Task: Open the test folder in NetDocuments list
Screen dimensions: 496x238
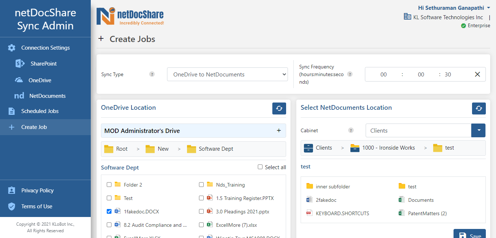Action: [x=412, y=187]
